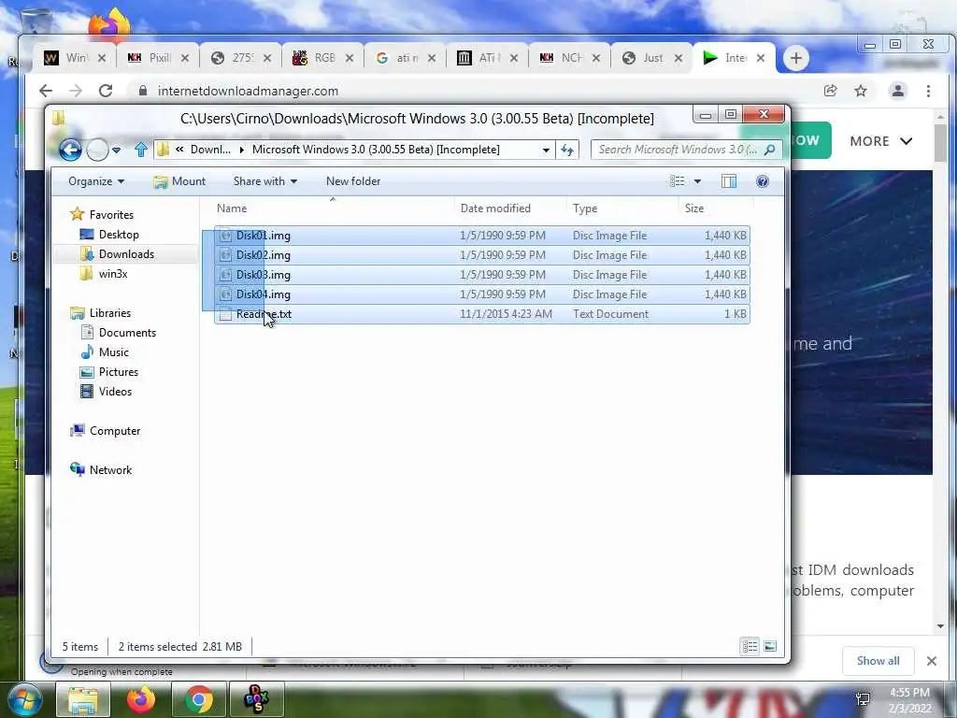Select Readme.txt

[x=482, y=314]
